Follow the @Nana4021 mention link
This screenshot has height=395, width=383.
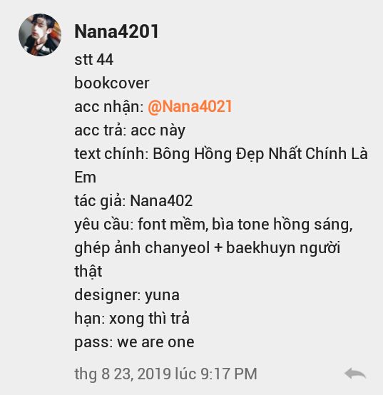tap(190, 106)
